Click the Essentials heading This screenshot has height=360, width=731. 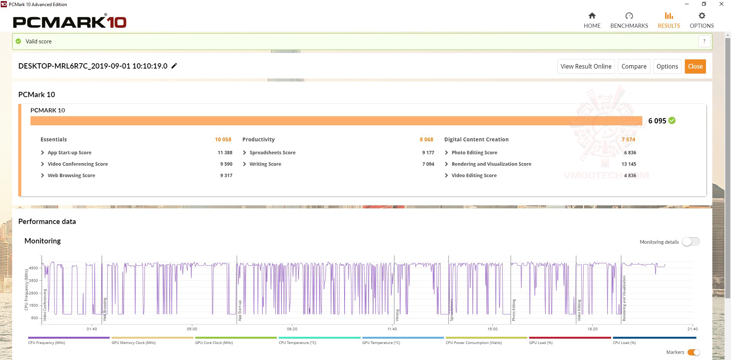click(x=54, y=139)
